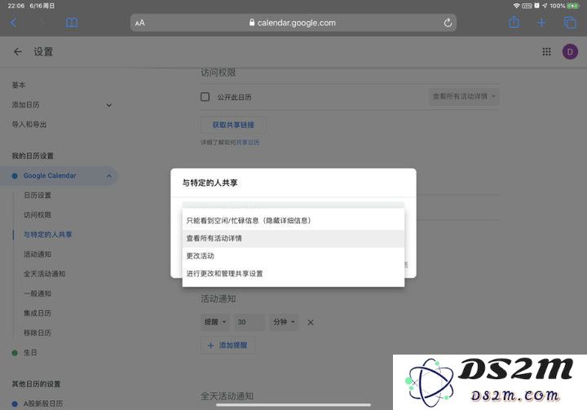Tap the Wi-Fi icon in status bar
This screenshot has width=587, height=410.
tap(517, 6)
